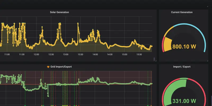Image resolution: width=212 pixels, height=106 pixels.
Task: Click the Current Generation panel resize corner
Action: coord(207,60)
